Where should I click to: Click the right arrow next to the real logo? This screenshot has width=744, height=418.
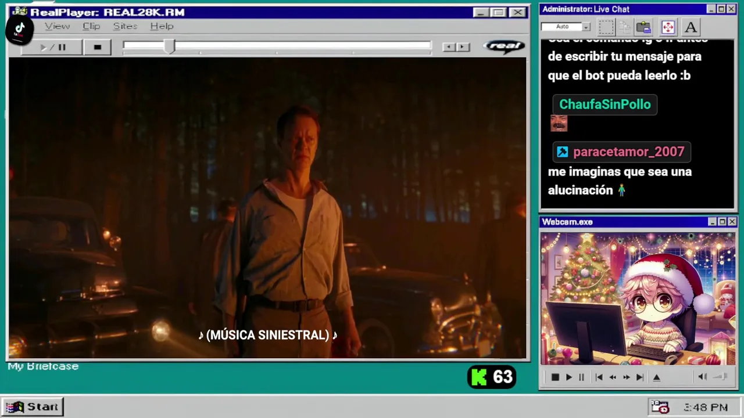pos(463,47)
